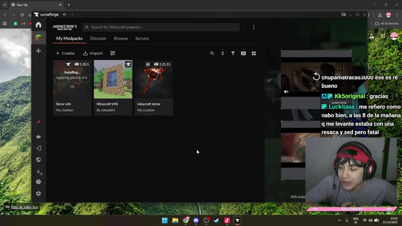Open All Bookmarks folder in Chrome

tap(387, 24)
